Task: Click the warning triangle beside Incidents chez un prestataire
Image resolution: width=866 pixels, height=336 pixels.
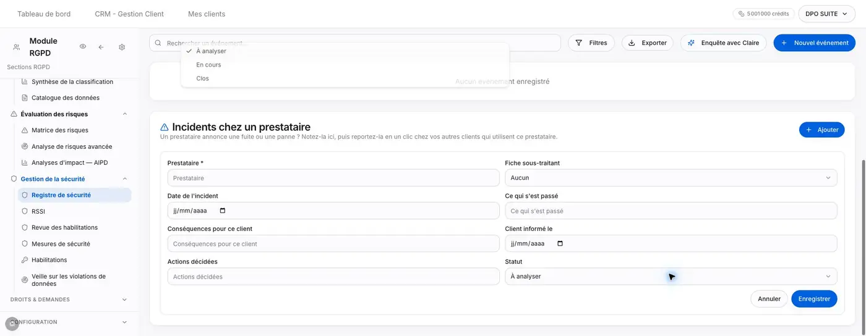Action: [x=165, y=127]
